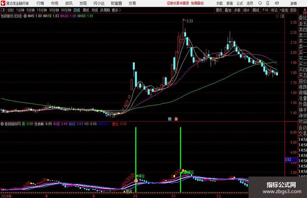
Task: Switch to 1分钟 period
Action: pyautogui.click(x=20, y=10)
